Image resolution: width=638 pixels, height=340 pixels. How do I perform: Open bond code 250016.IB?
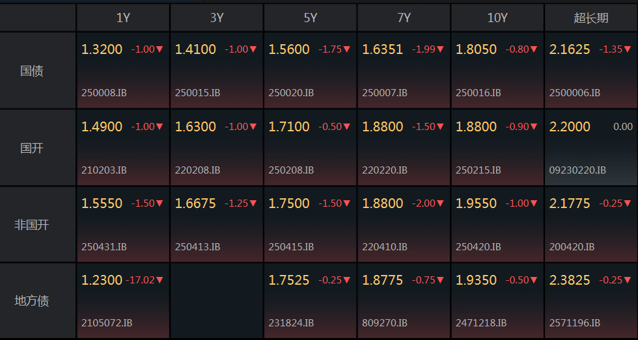tap(478, 93)
